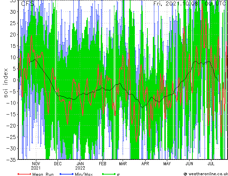The height and width of the screenshot is (176, 228).
Task: Click the DEC x-axis label
Action: coord(58,164)
